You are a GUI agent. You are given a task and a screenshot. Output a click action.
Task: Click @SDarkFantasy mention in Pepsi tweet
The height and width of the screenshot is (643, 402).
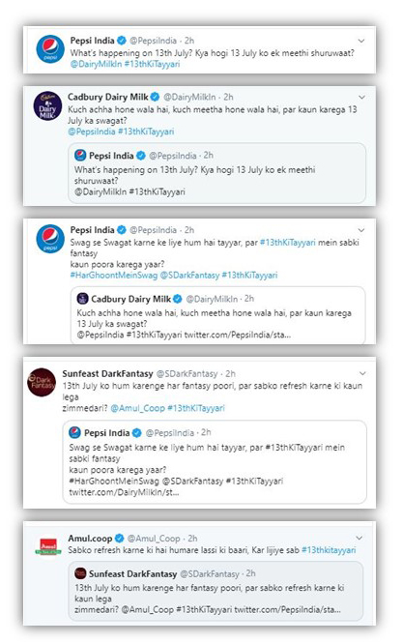point(189,276)
